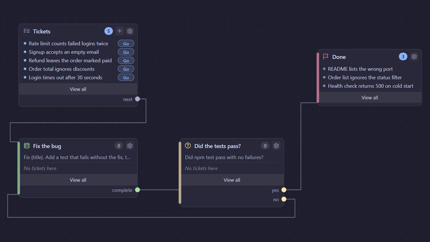The width and height of the screenshot is (430, 242).
Task: Click the Done node title
Action: click(x=339, y=57)
